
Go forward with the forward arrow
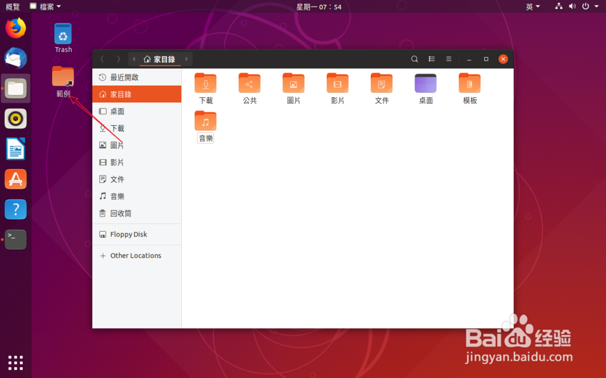pos(118,59)
